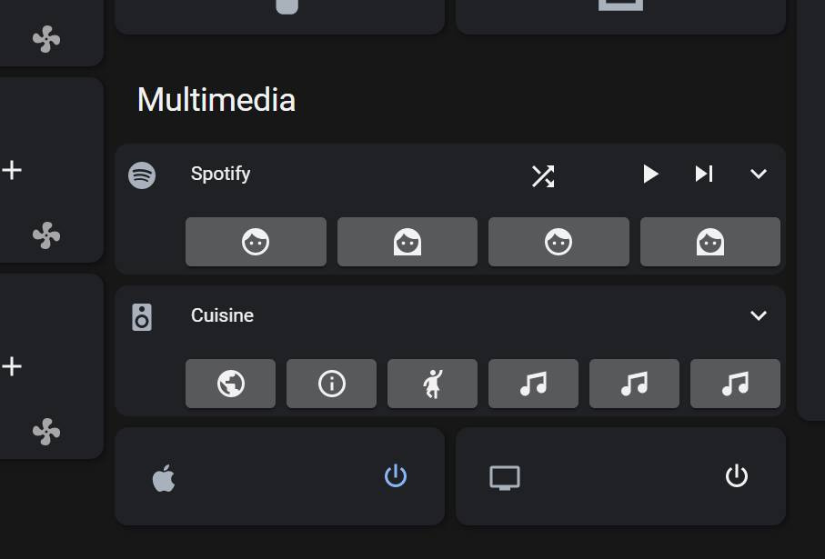
Task: Click the plus button on the left sidebar
Action: click(x=12, y=170)
